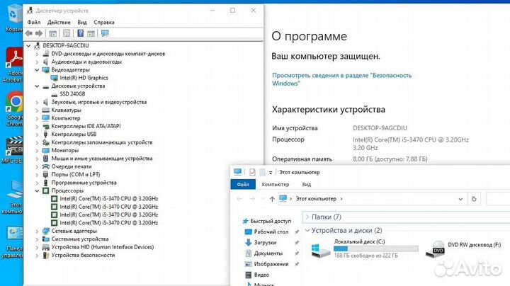This screenshot has height=286, width=510.
Task: Open the Quick Access Toolbar customize arrow
Action: point(271,173)
